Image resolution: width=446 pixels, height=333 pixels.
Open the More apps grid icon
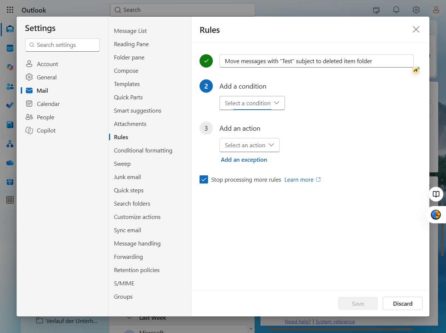coord(10,200)
